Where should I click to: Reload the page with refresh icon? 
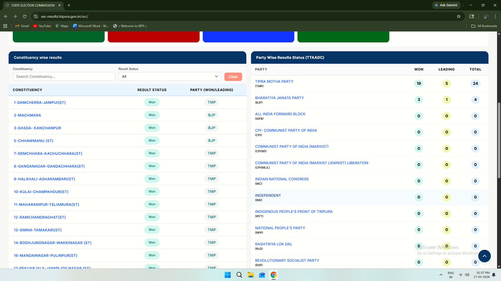[x=25, y=16]
